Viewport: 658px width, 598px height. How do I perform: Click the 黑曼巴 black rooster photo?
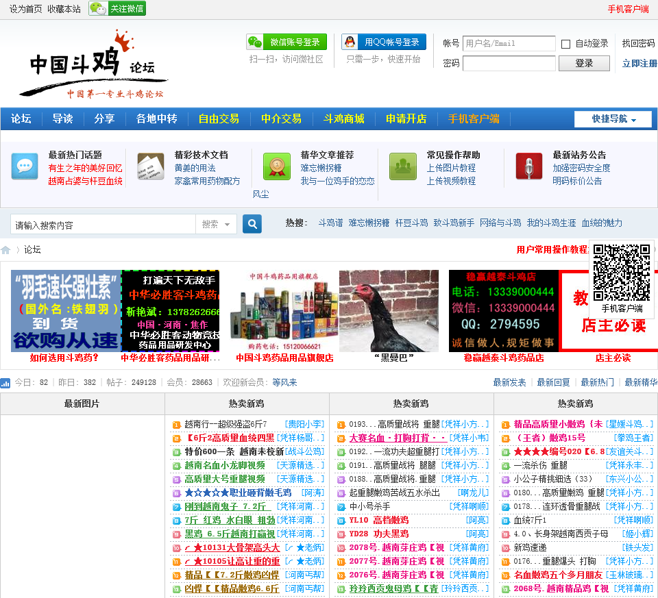tap(389, 311)
